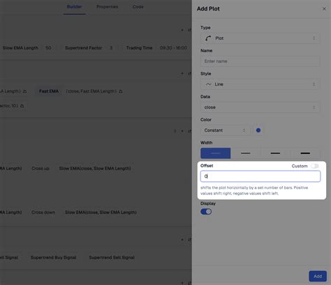Close the Add Plot panel
Viewport: 331px width, 285px height.
324,9
